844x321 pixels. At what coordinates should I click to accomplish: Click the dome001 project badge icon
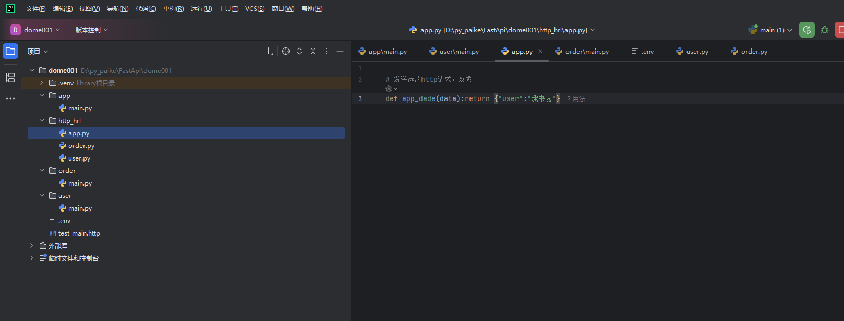16,30
